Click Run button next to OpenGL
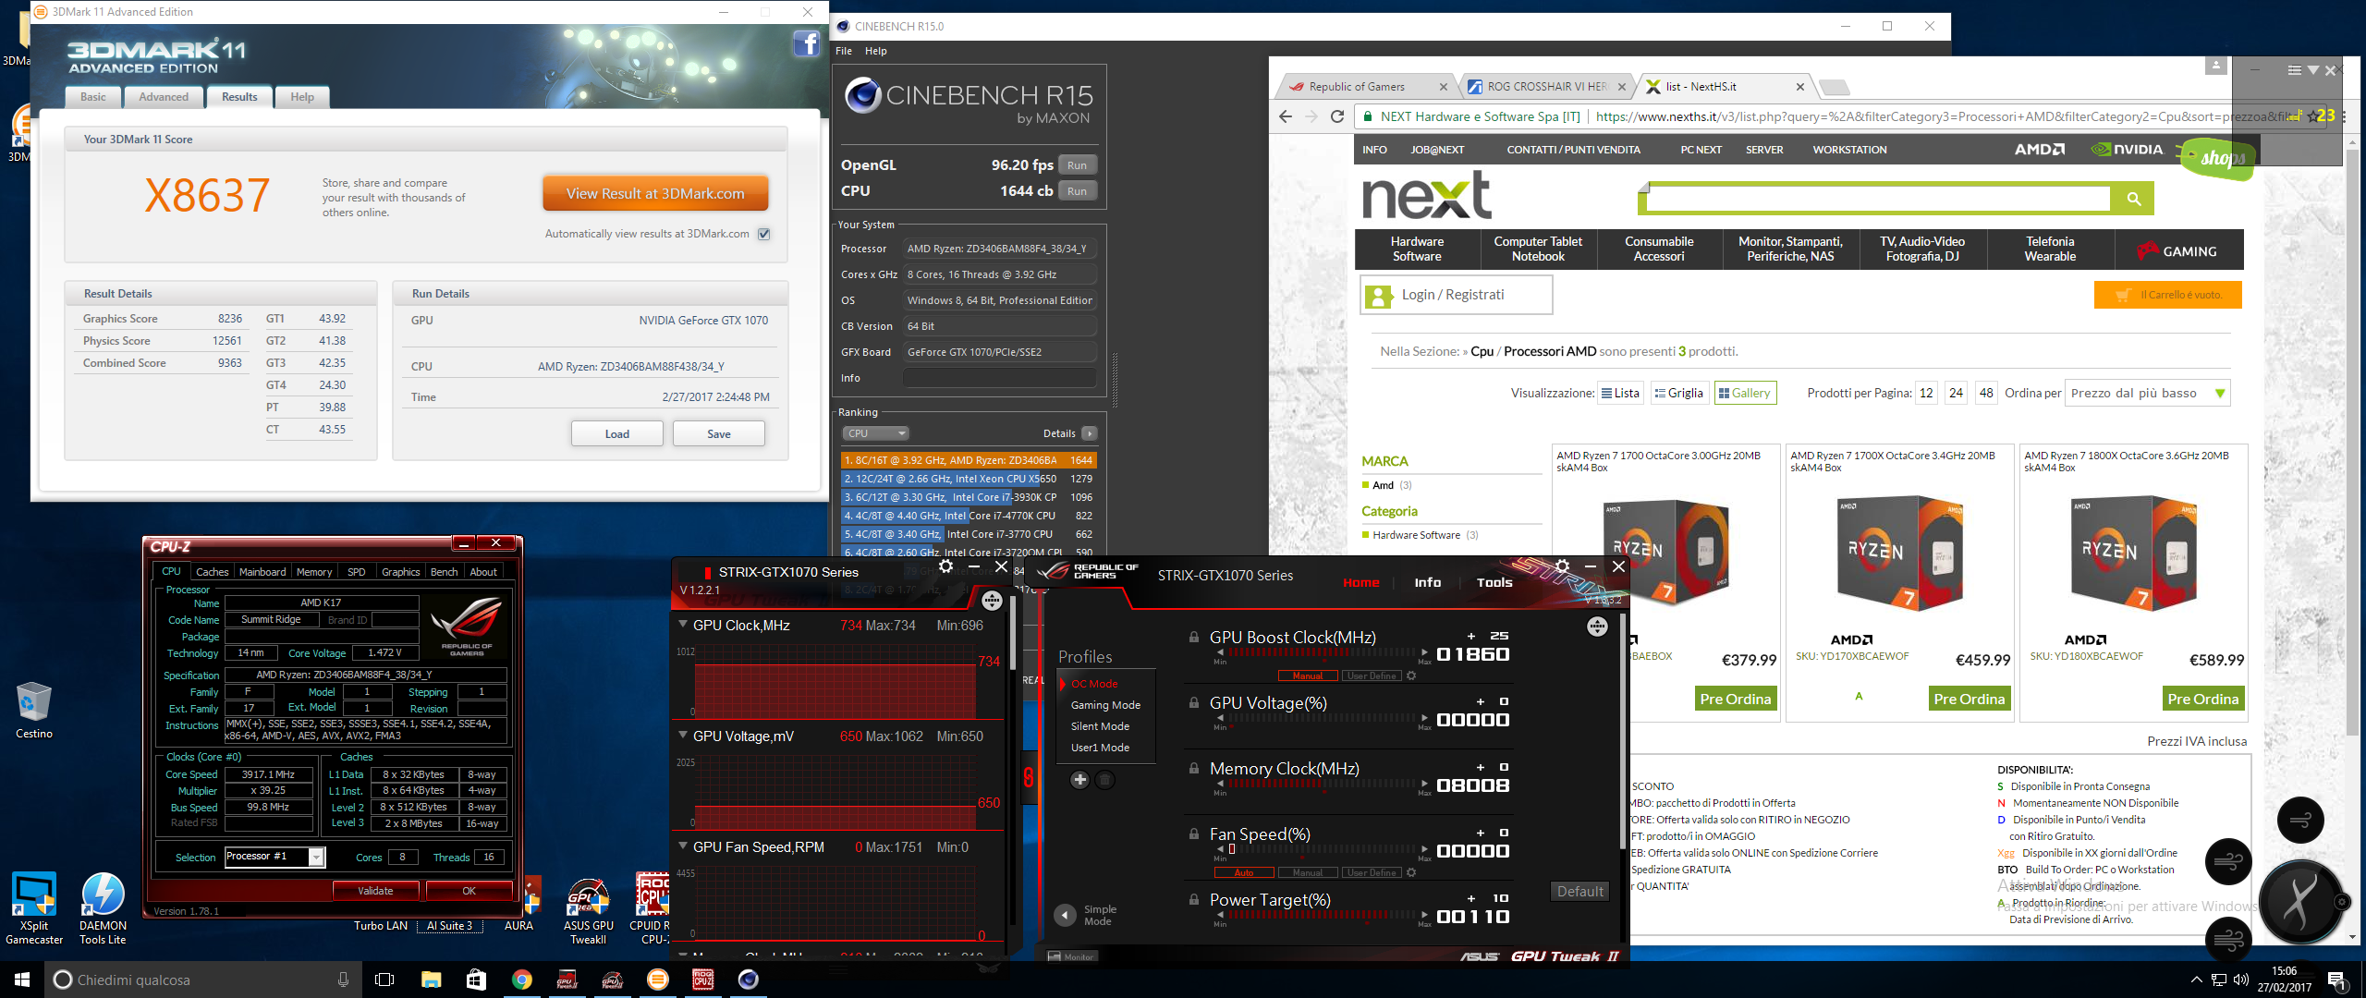 [1077, 165]
